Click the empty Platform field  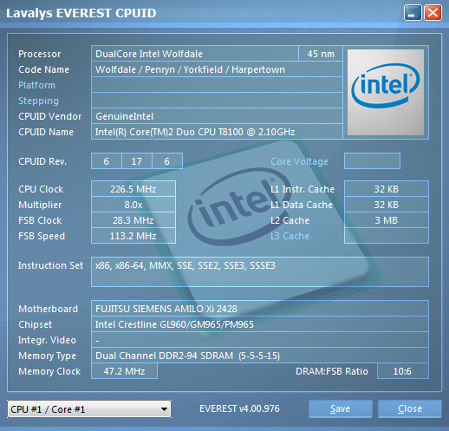(x=217, y=85)
